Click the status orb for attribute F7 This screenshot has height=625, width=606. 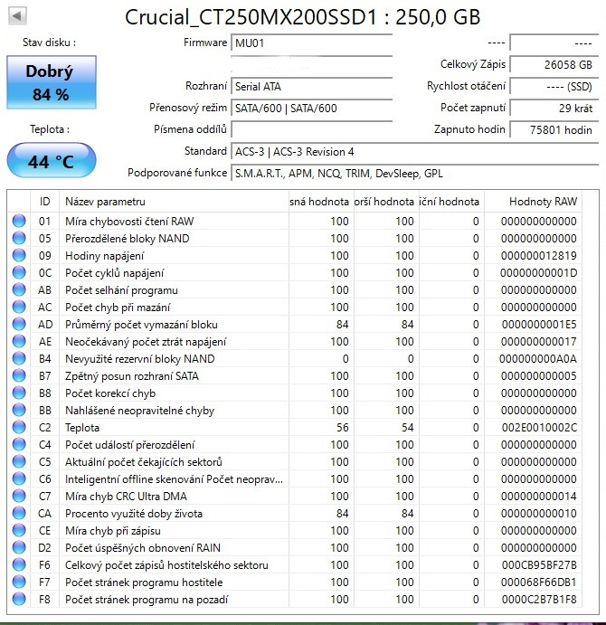click(x=19, y=582)
